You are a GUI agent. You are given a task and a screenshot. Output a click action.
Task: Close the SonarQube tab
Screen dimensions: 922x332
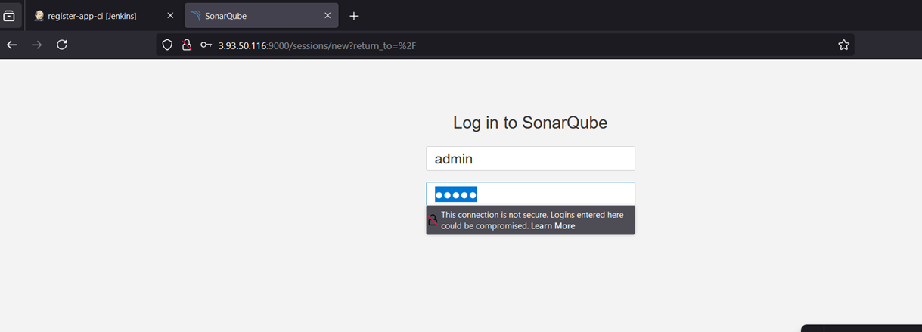(x=328, y=16)
